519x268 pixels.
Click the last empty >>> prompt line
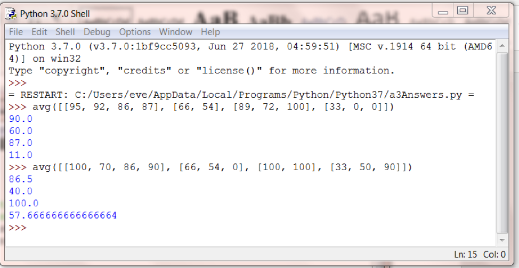[x=18, y=228]
